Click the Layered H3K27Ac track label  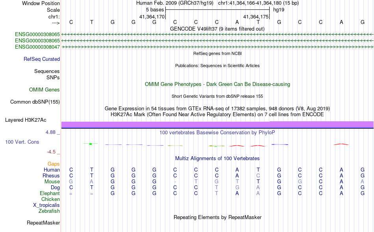[x=26, y=120]
